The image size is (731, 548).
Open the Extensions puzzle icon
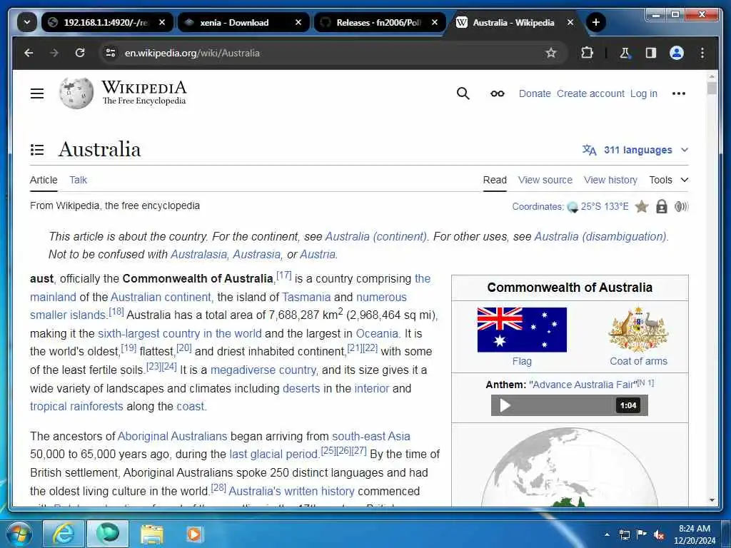click(587, 53)
